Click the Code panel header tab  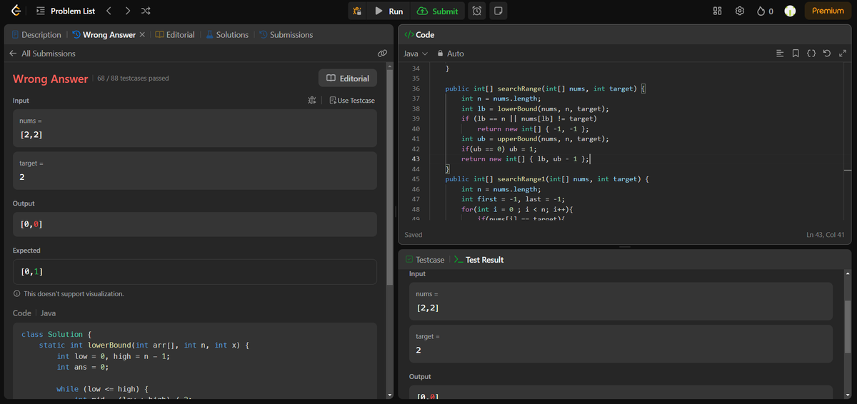tap(419, 34)
